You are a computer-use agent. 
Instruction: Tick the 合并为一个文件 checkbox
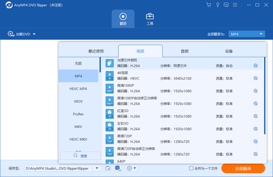(x=191, y=168)
